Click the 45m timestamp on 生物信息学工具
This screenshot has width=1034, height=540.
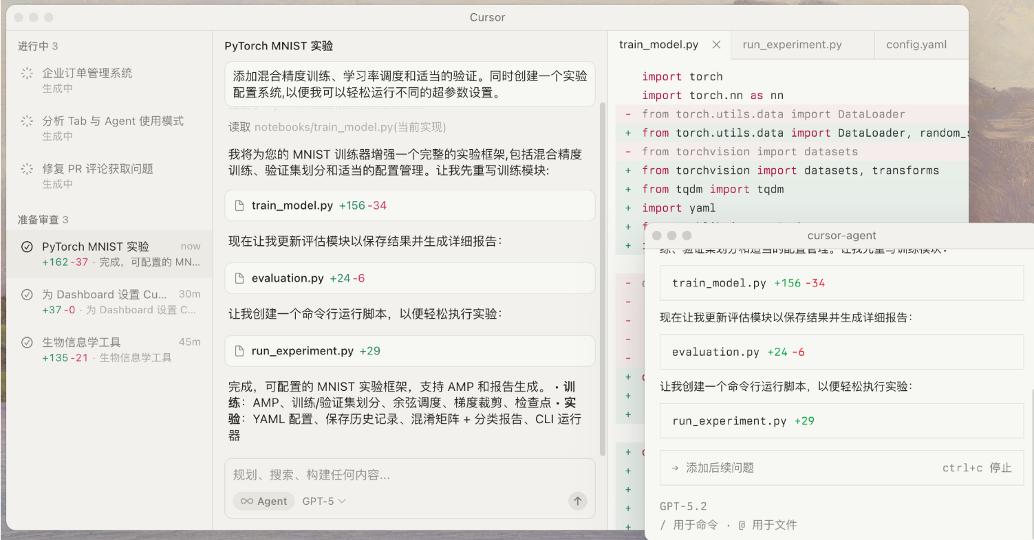point(190,341)
